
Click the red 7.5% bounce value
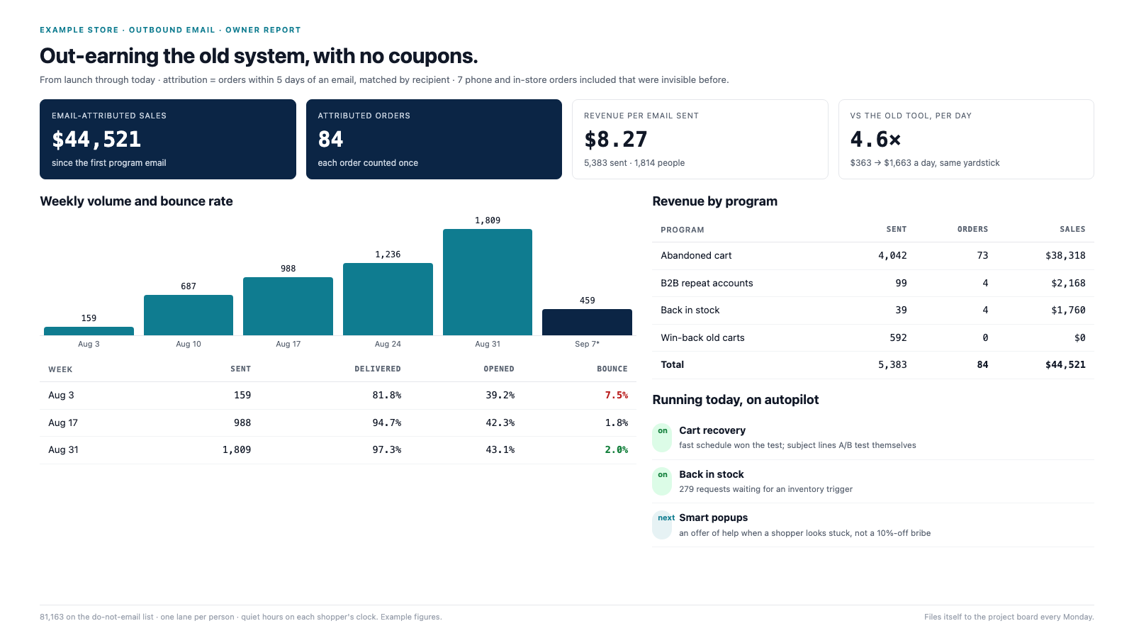(616, 395)
